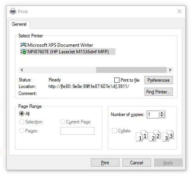The image size is (192, 176).
Task: Toggle the Collate checkbox
Action: pyautogui.click(x=114, y=131)
